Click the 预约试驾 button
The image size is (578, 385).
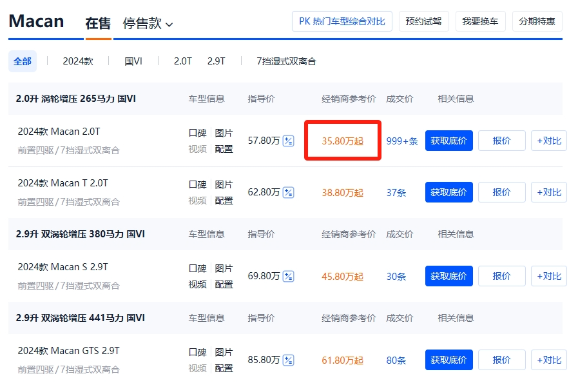(423, 21)
